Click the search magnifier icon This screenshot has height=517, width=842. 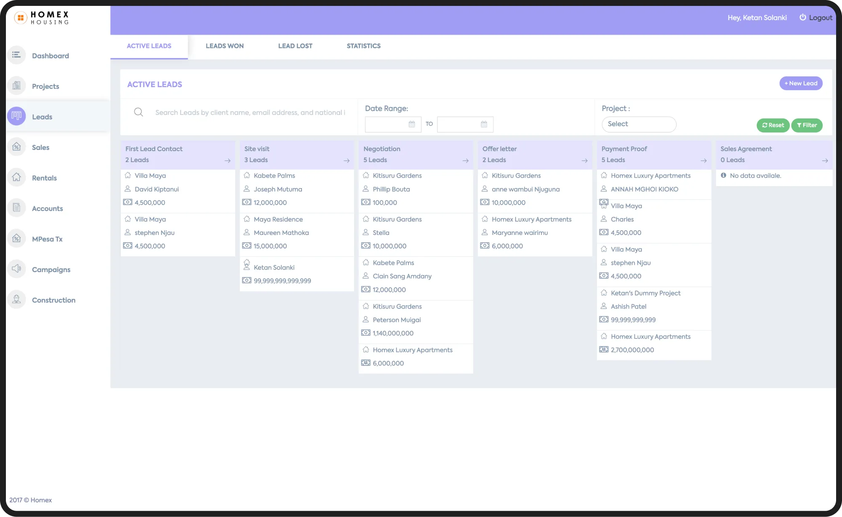[x=139, y=112]
